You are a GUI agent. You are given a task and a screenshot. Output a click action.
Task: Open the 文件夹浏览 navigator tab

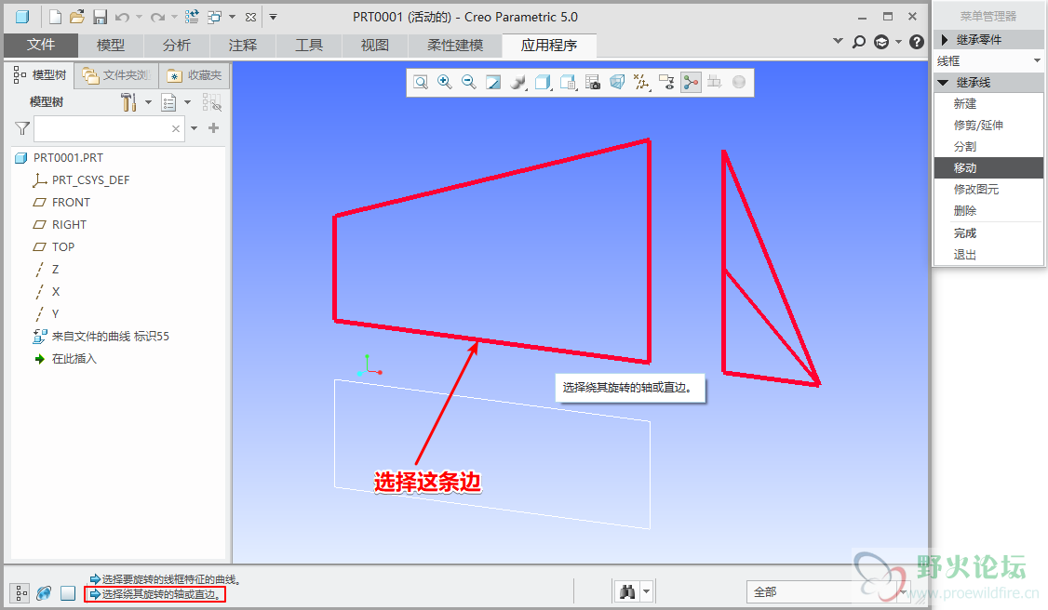coord(116,75)
